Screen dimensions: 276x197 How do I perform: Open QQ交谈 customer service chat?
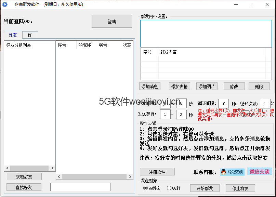(232, 171)
